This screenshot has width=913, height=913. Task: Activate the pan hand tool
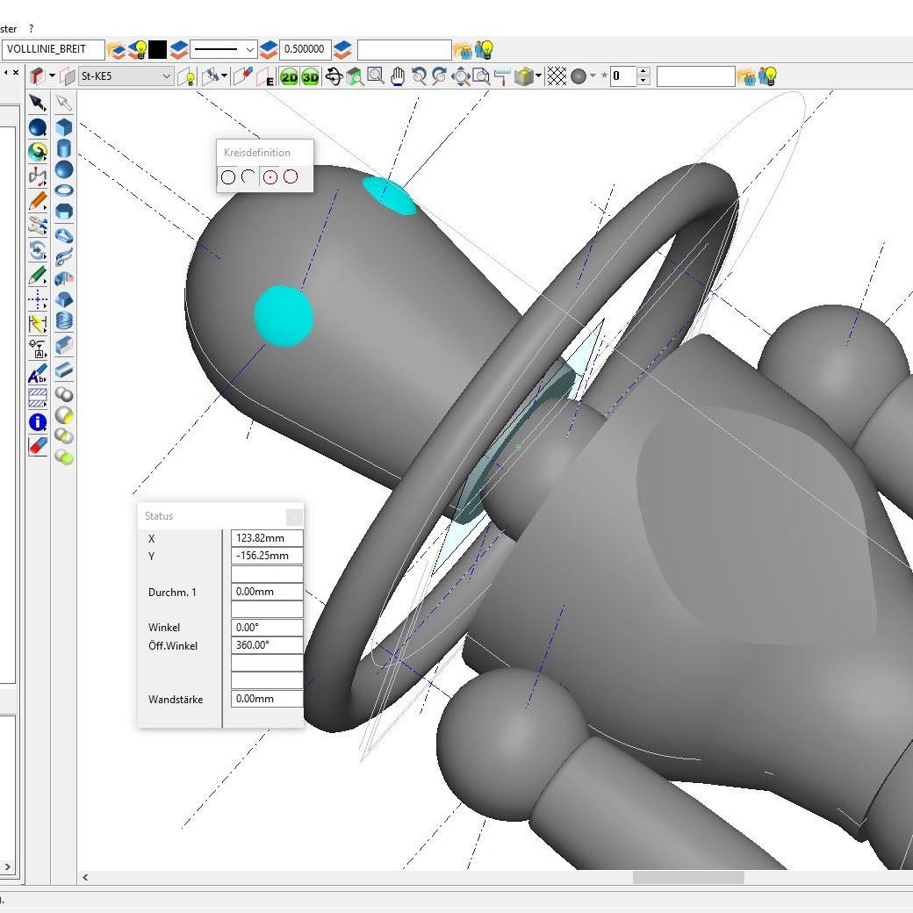[x=398, y=76]
